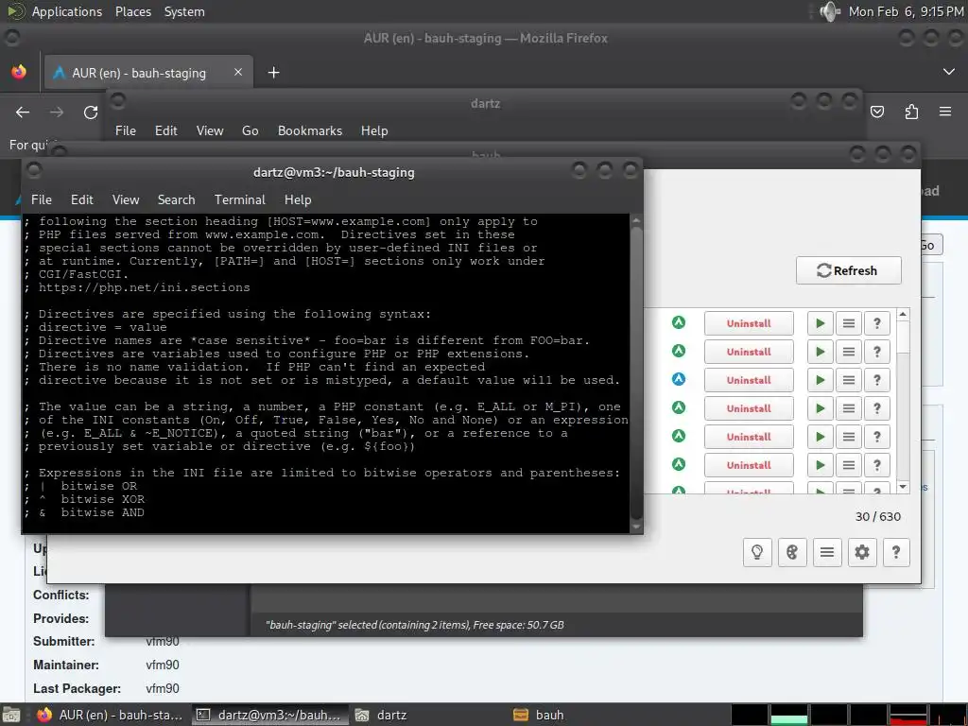Click the bauh About question-mark button at bottom
The width and height of the screenshot is (968, 726).
896,551
